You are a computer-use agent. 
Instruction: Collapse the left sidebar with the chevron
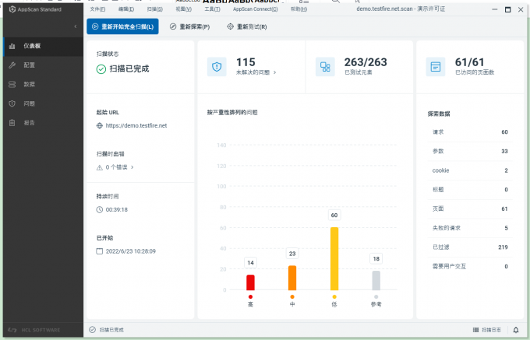(x=75, y=26)
